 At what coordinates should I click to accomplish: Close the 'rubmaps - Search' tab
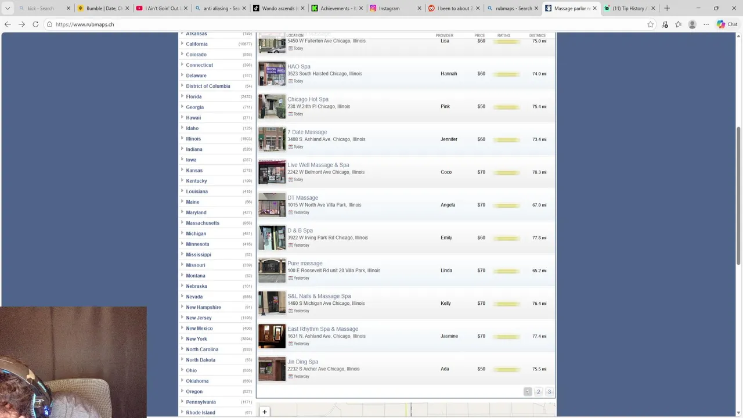(536, 8)
